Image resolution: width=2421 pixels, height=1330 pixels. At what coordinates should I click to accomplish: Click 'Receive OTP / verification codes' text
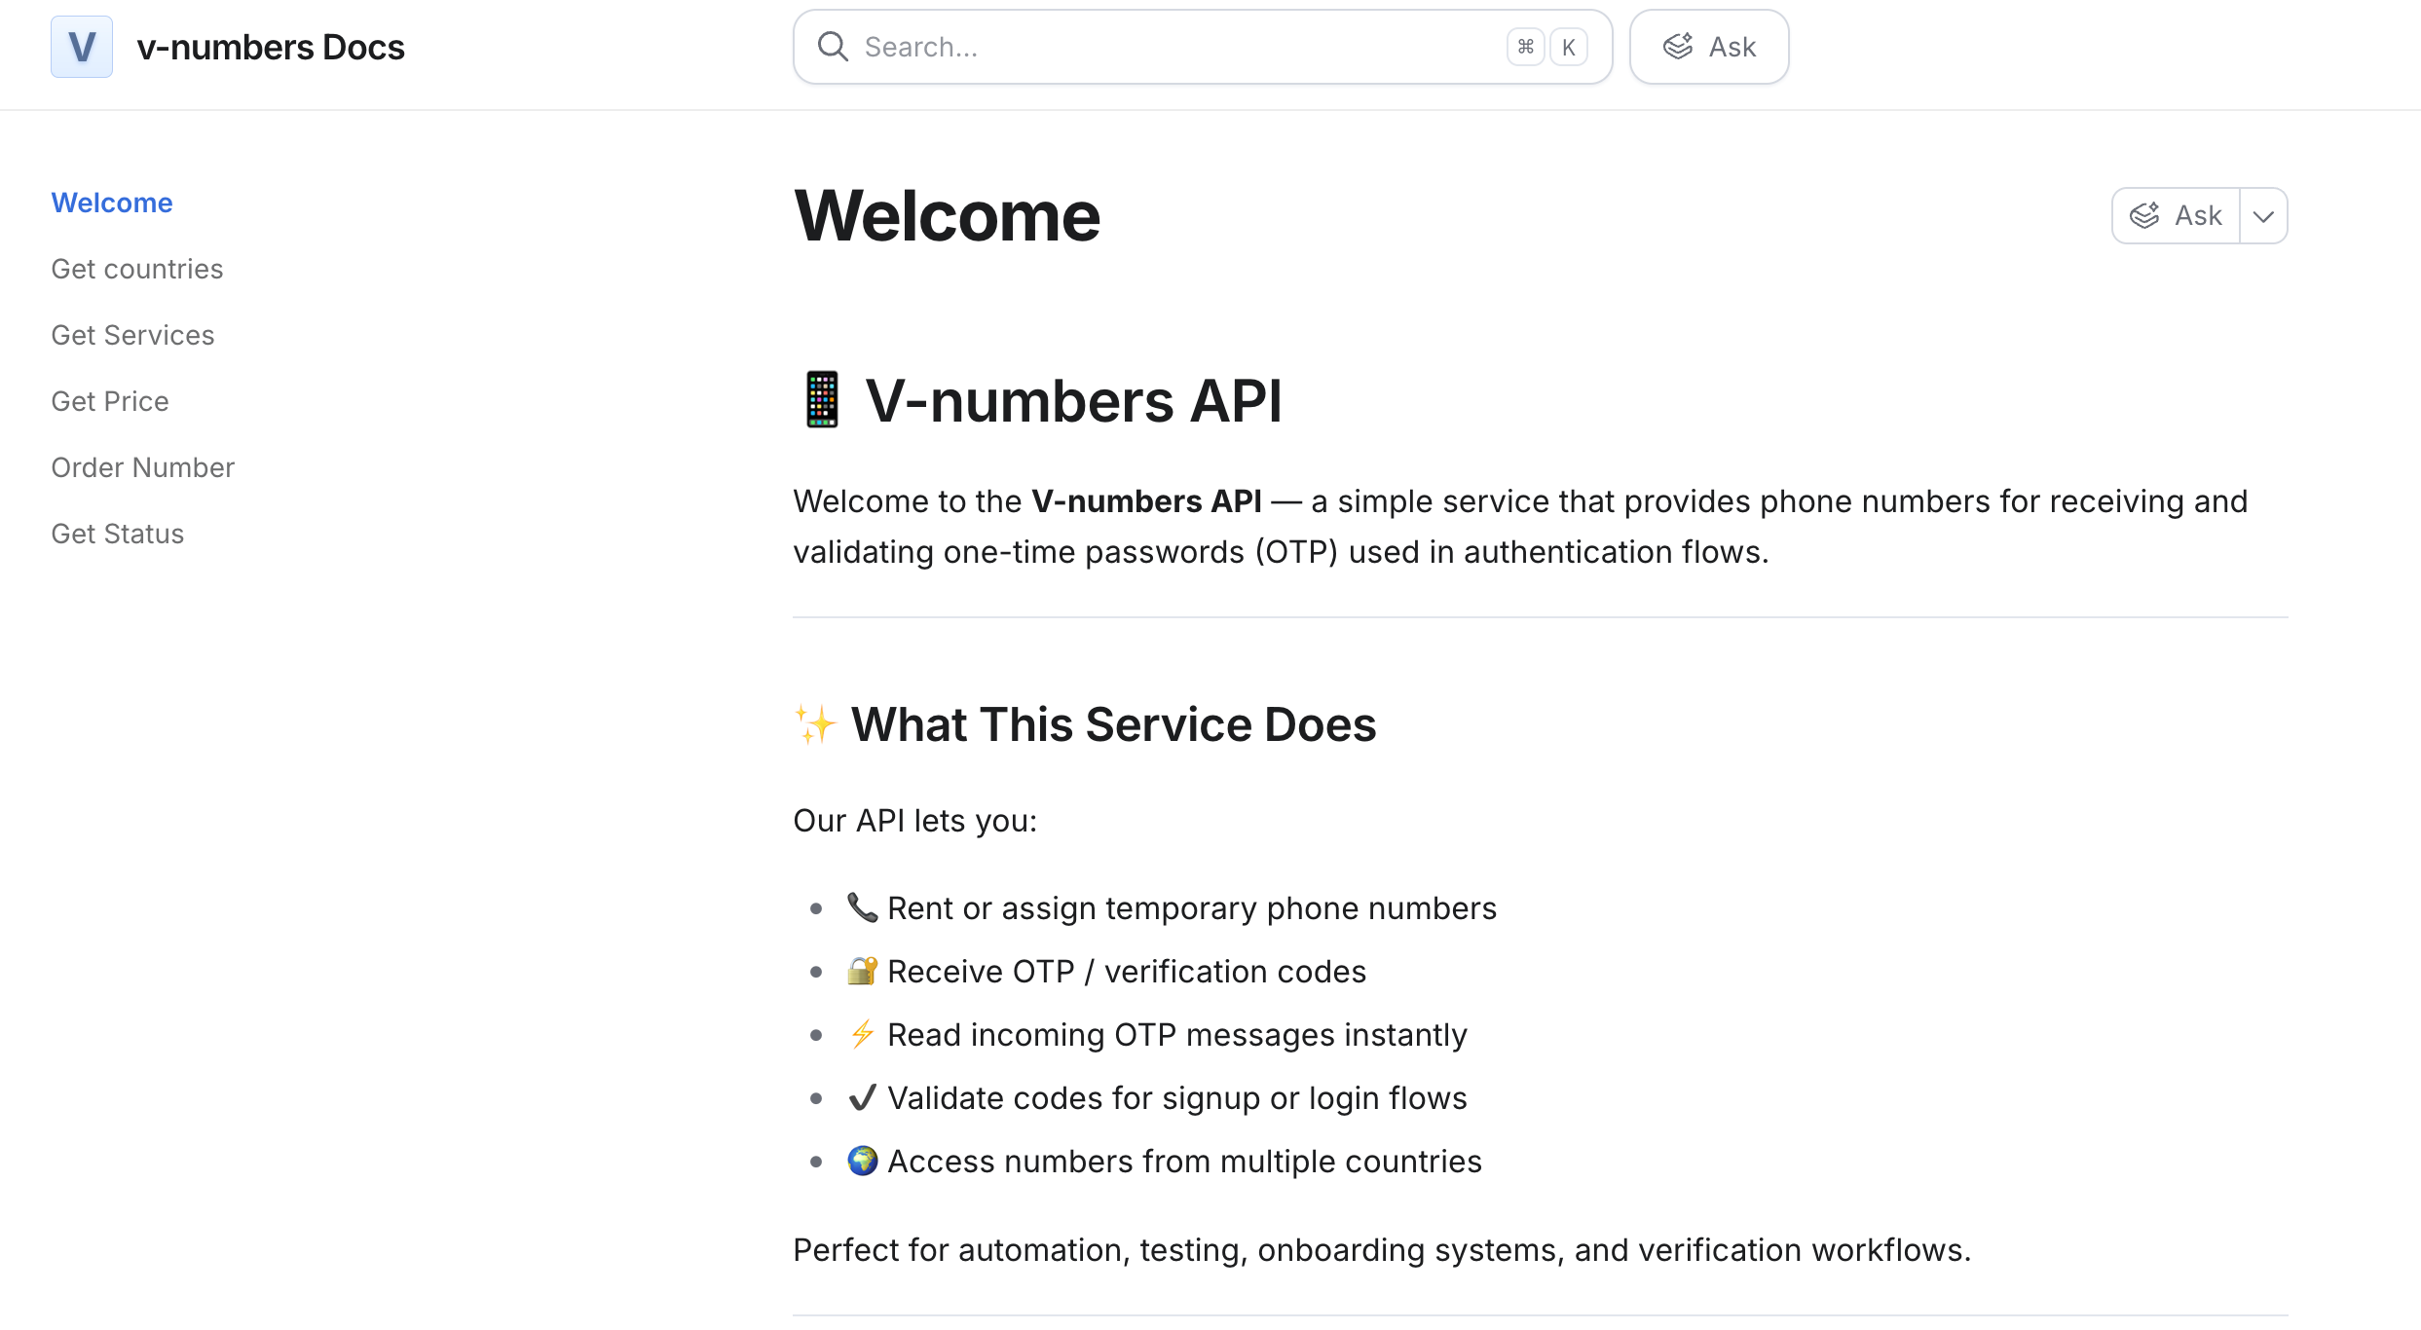(x=1127, y=972)
